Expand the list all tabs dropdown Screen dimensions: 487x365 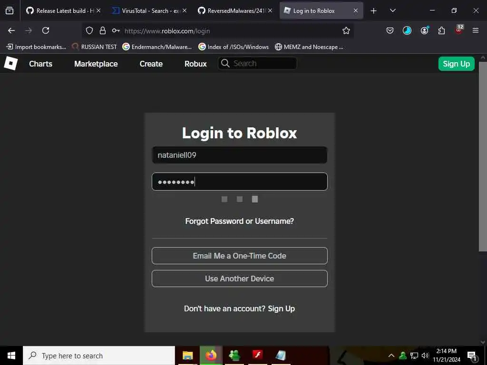coord(392,10)
